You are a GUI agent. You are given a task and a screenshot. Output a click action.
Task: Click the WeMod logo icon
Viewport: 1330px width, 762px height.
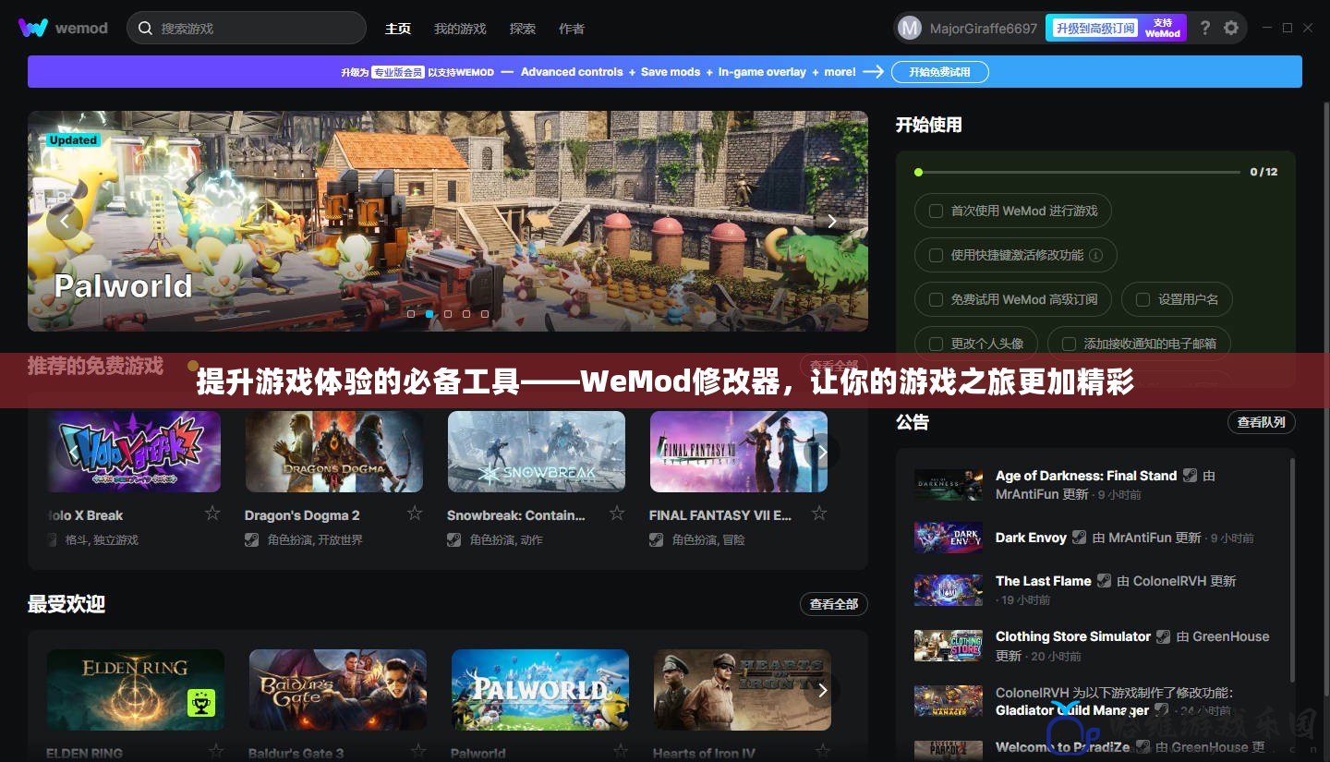(32, 28)
